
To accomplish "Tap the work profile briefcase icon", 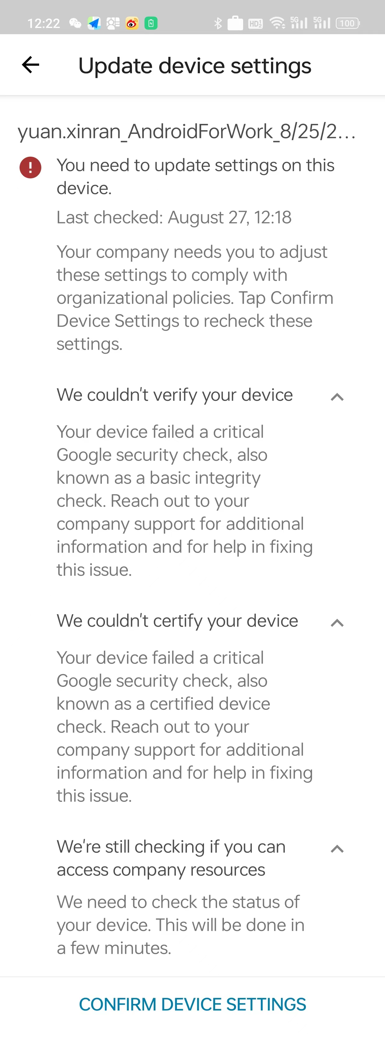I will [x=235, y=23].
